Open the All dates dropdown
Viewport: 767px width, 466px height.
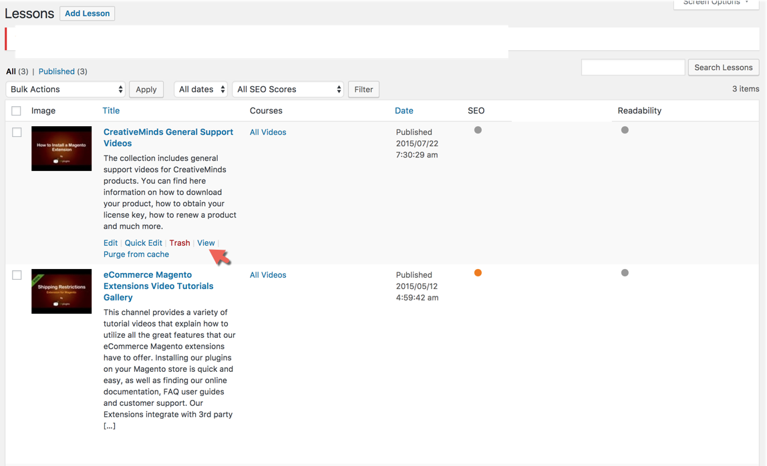coord(200,89)
